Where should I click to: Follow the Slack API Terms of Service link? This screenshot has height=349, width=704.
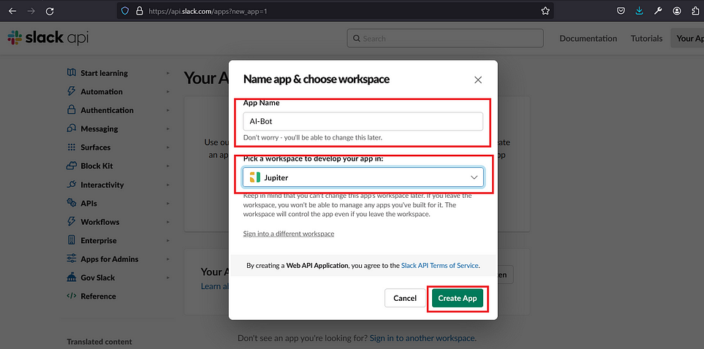(439, 265)
